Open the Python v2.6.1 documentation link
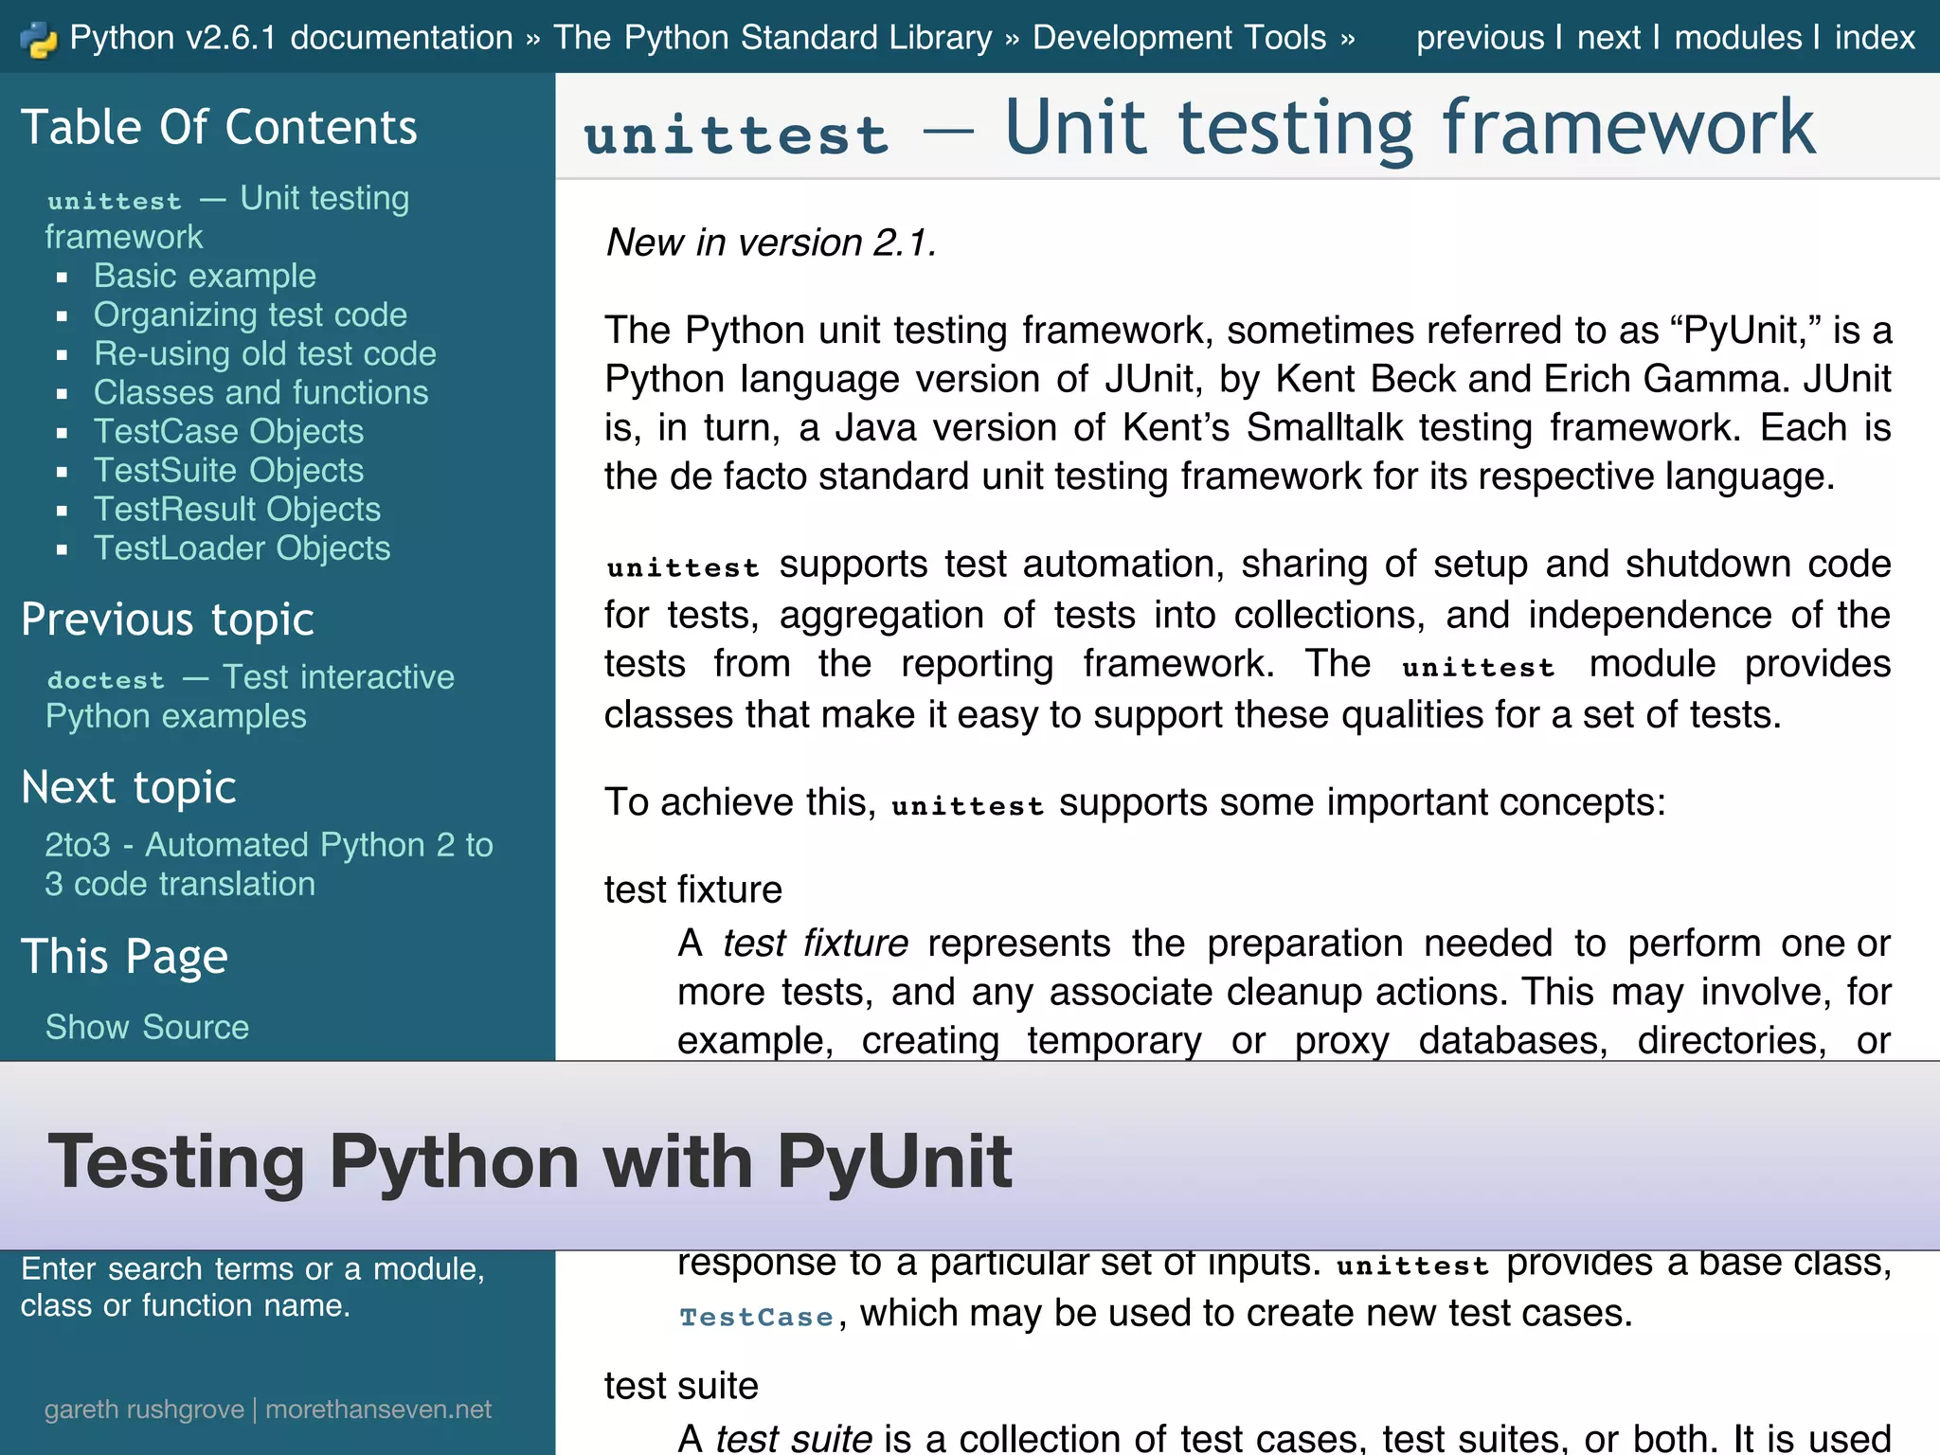Screen dimensions: 1940x1455 292,38
